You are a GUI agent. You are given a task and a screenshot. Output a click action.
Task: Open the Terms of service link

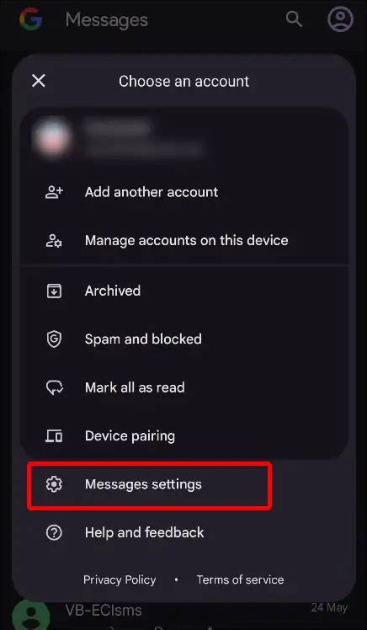point(240,579)
